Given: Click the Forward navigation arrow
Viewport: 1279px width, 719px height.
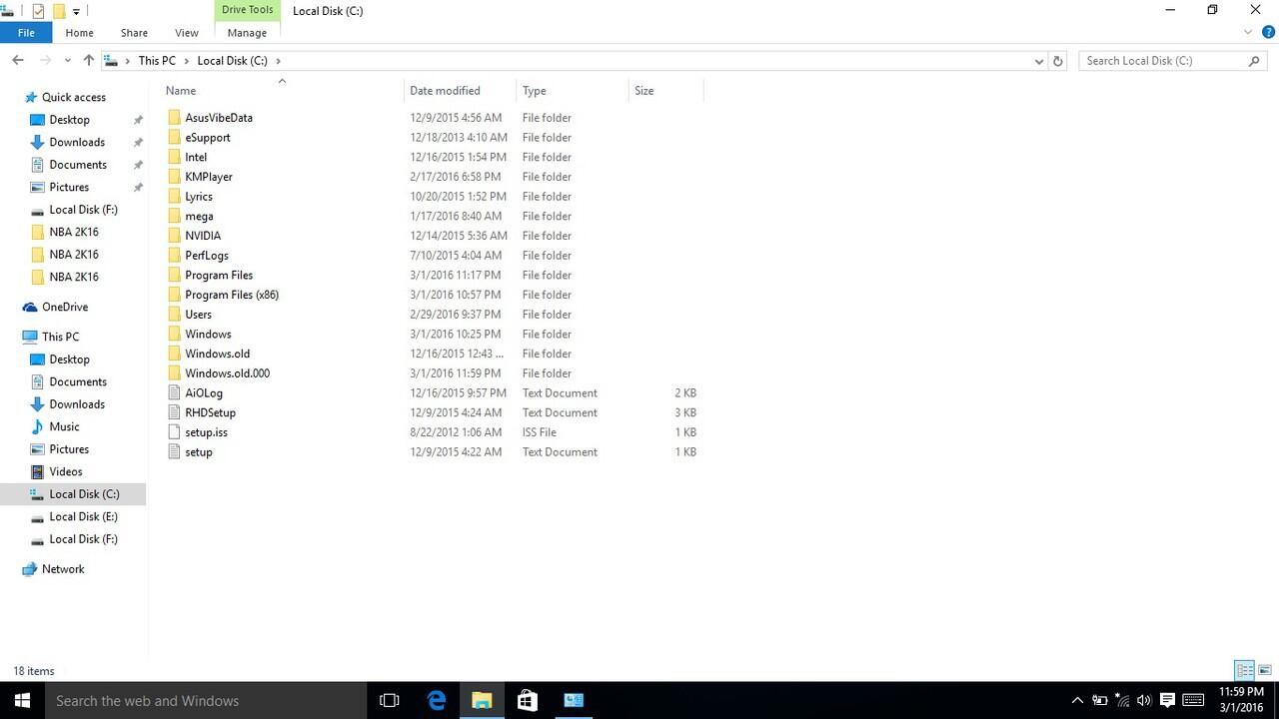Looking at the screenshot, I should (44, 61).
